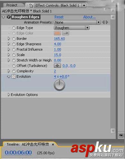
Task: Enable stopwatch for Complexity
Action: (14, 71)
